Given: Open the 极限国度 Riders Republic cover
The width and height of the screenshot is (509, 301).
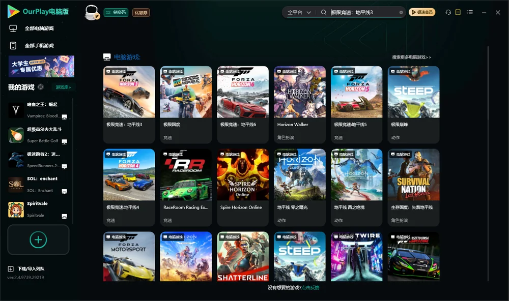Looking at the screenshot, I should click(x=186, y=92).
